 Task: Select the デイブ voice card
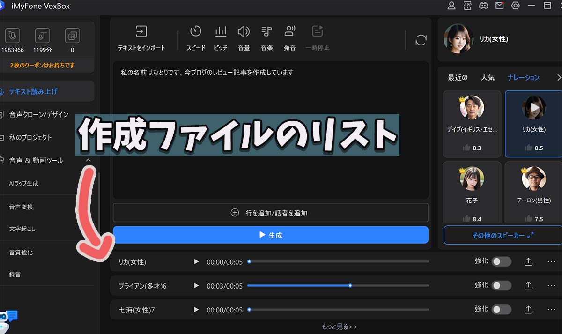[x=472, y=124]
